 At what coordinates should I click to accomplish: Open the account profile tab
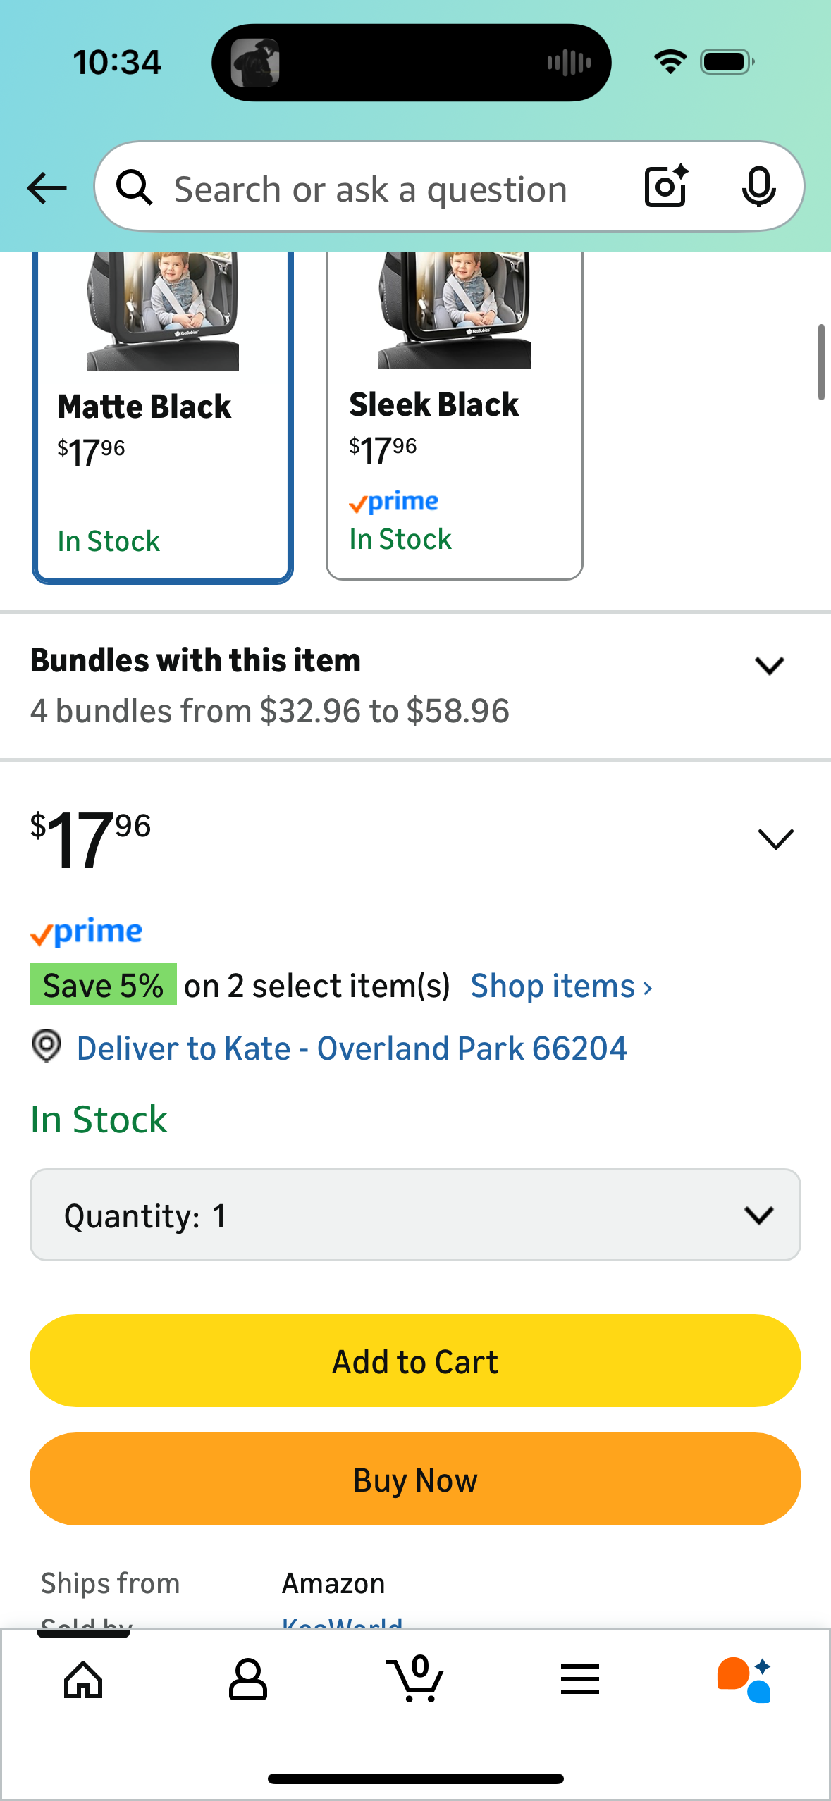(248, 1680)
